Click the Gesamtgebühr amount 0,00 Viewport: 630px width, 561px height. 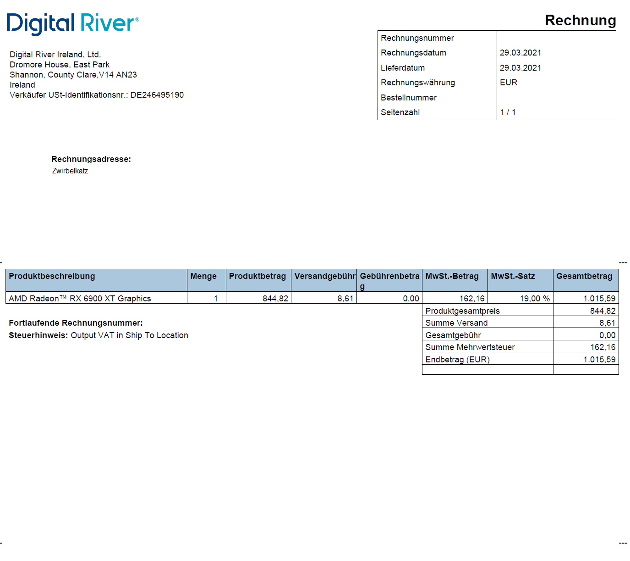click(x=608, y=335)
